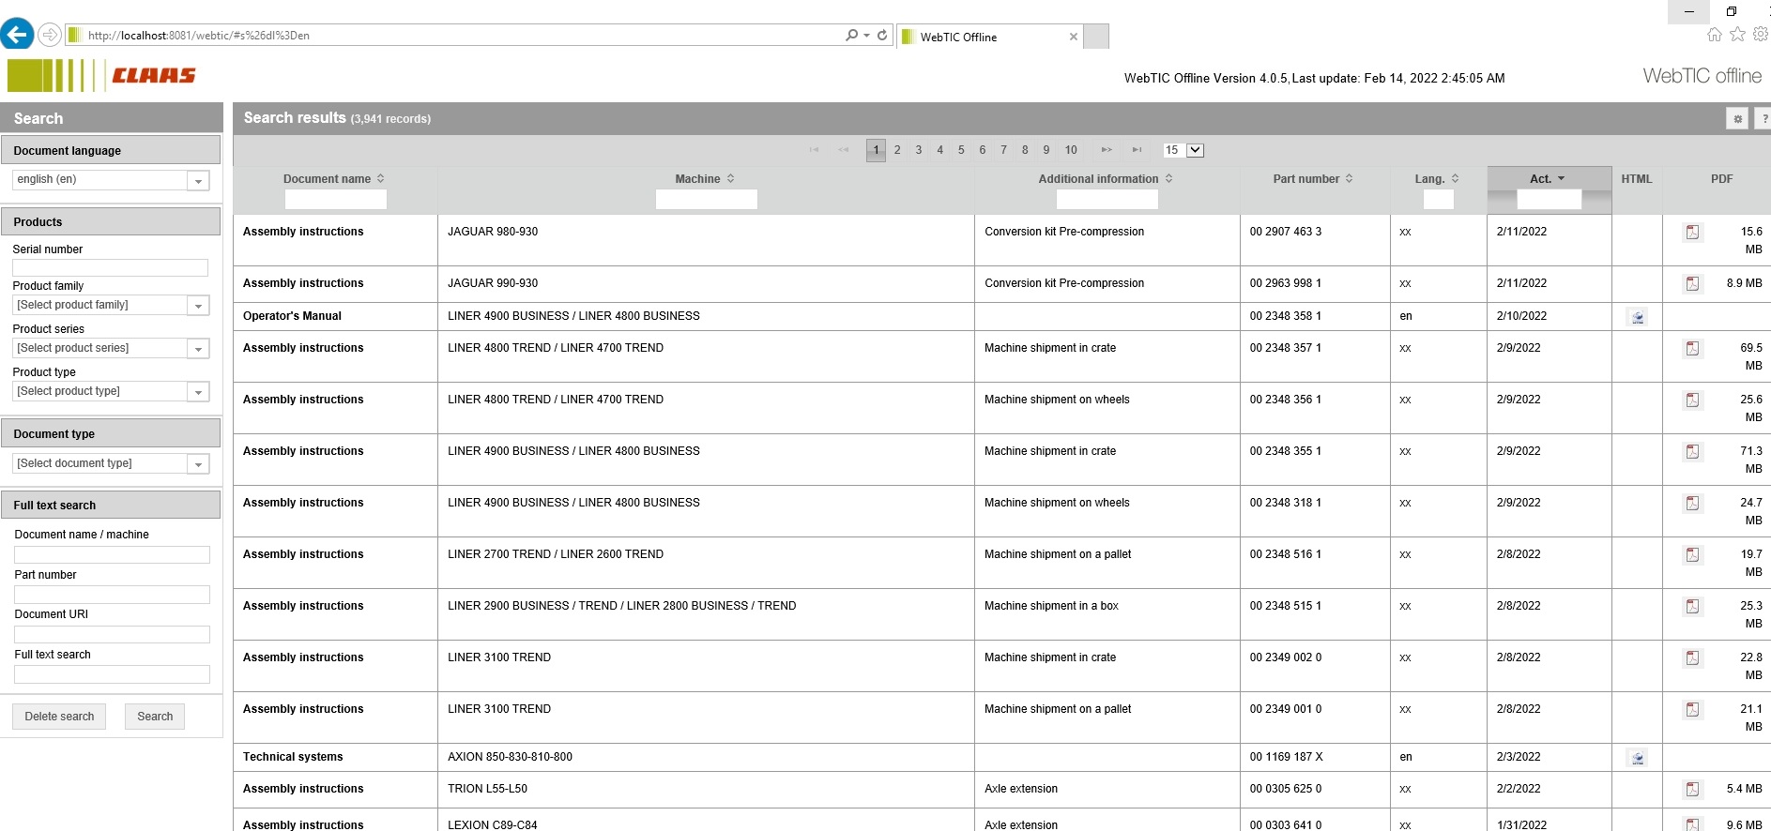Image resolution: width=1771 pixels, height=831 pixels.
Task: Change records per page dropdown
Action: coord(1183,150)
